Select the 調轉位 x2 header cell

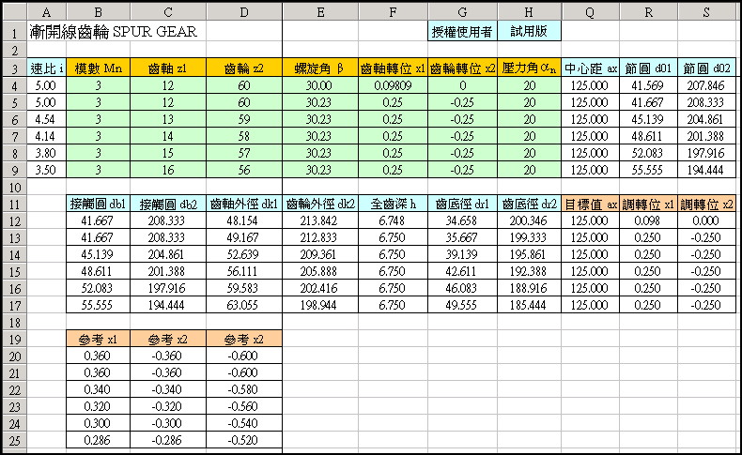706,205
